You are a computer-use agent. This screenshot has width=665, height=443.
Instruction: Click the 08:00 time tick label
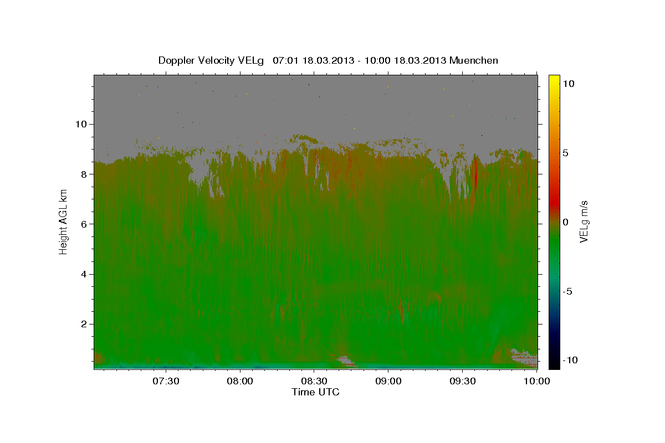pos(241,382)
